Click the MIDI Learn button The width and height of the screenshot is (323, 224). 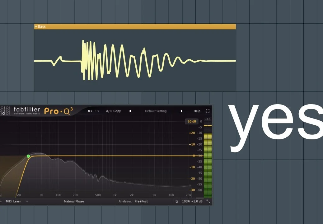click(13, 201)
